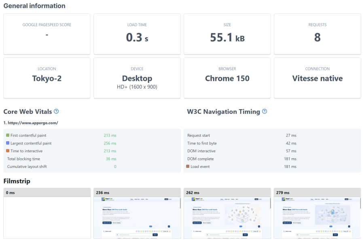
Task: Open the 262 ms filmstrip frame
Action: pos(227,213)
